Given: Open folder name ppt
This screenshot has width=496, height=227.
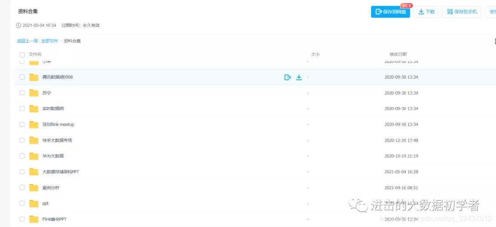Looking at the screenshot, I should coord(45,204).
